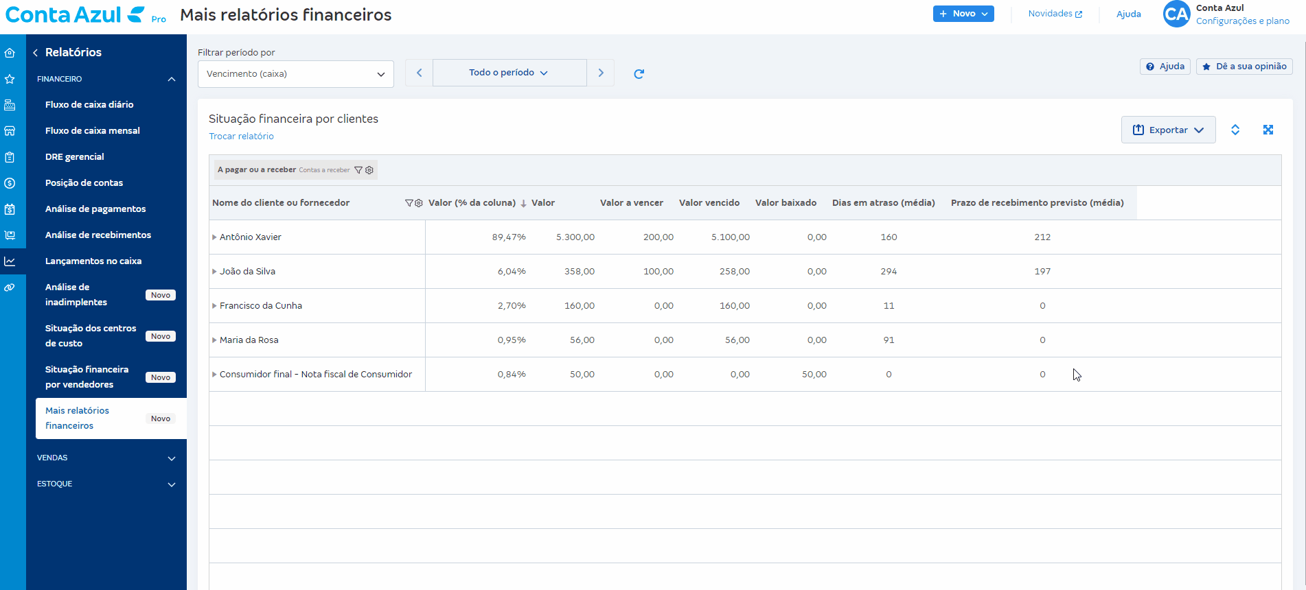Expand the Francisco da Cunha row
1306x590 pixels.
pyautogui.click(x=214, y=306)
